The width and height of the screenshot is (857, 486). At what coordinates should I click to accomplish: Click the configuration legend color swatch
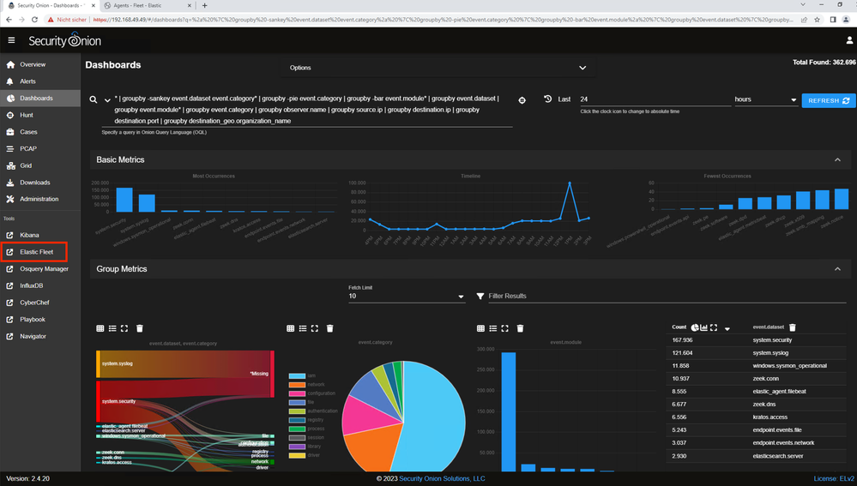[x=297, y=393]
